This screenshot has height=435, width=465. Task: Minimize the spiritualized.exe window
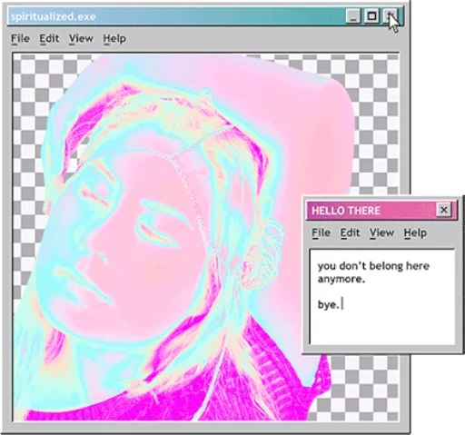(353, 16)
